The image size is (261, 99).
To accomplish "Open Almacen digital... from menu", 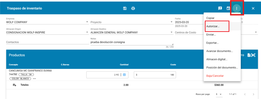I will 222,59.
